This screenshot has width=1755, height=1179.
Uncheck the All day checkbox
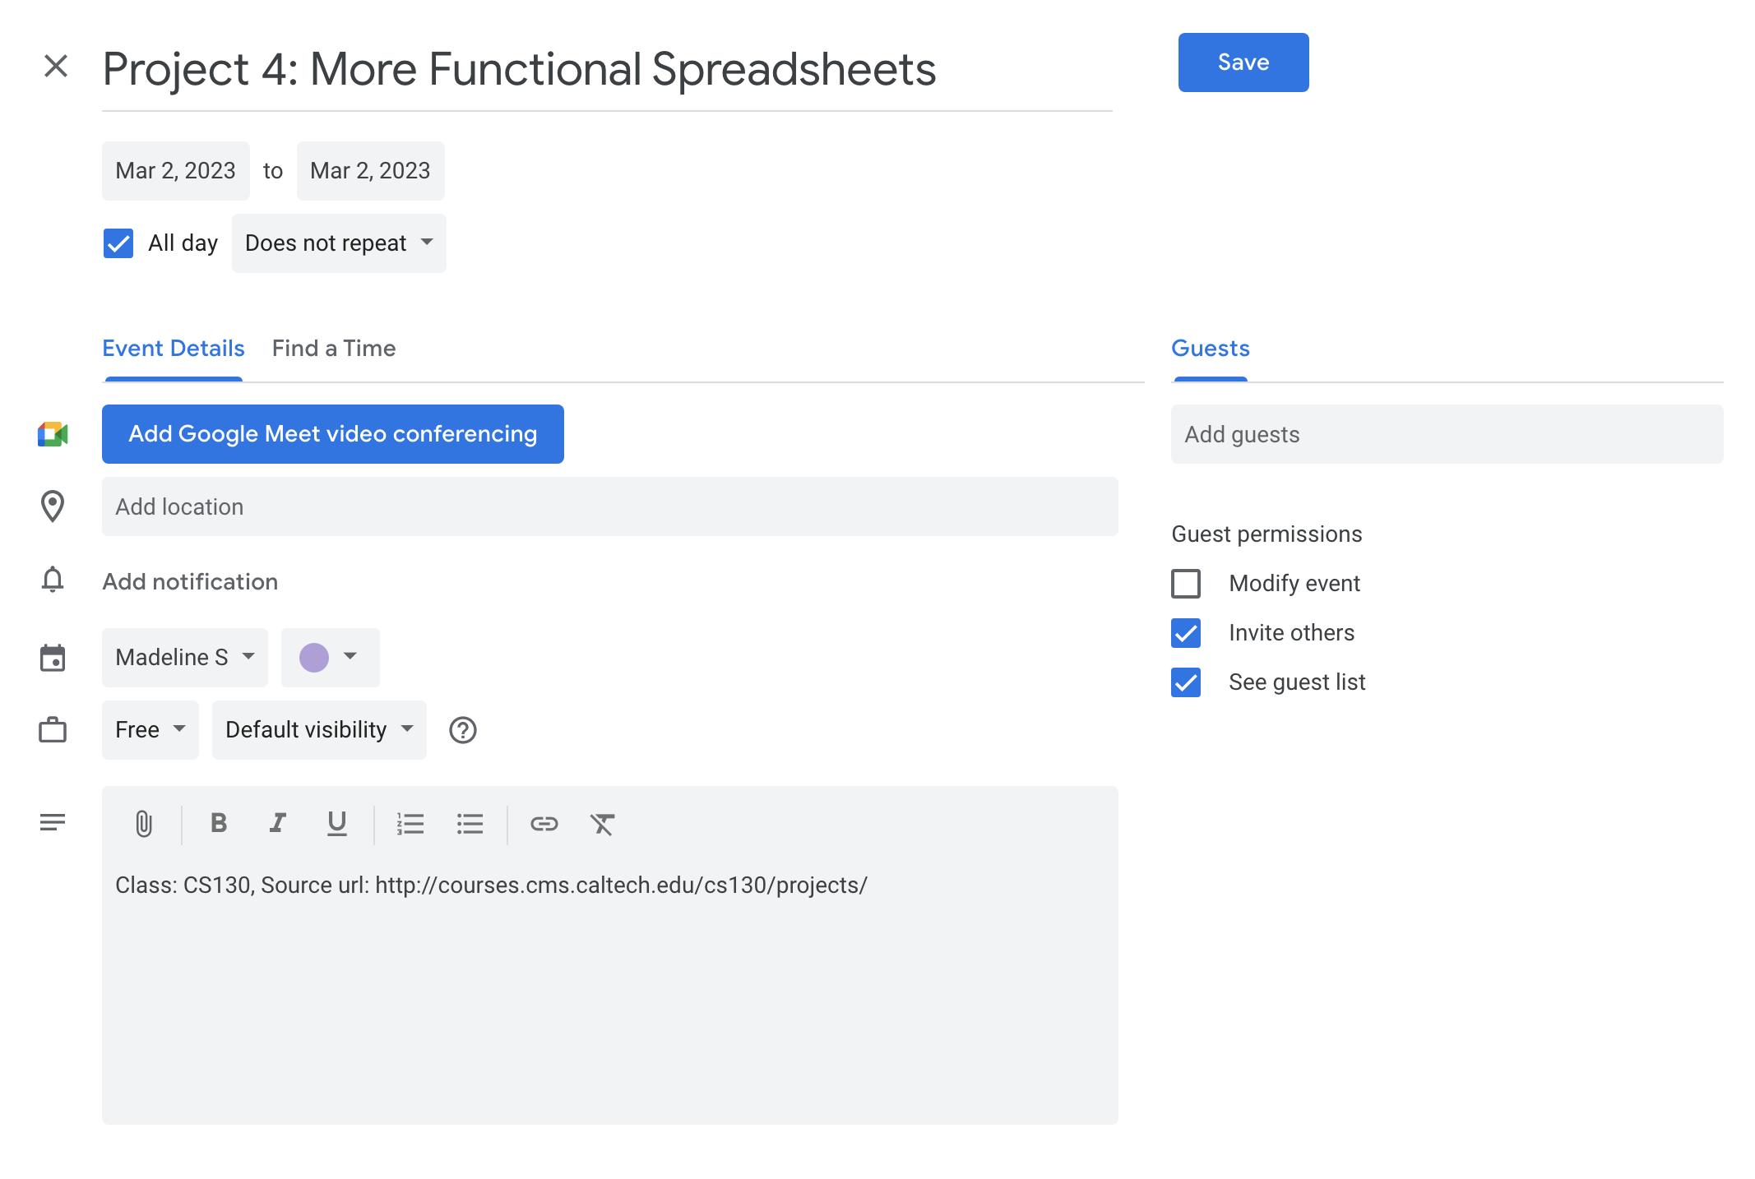click(x=118, y=243)
